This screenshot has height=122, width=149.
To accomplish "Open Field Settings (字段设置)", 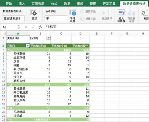I will point(73,16).
